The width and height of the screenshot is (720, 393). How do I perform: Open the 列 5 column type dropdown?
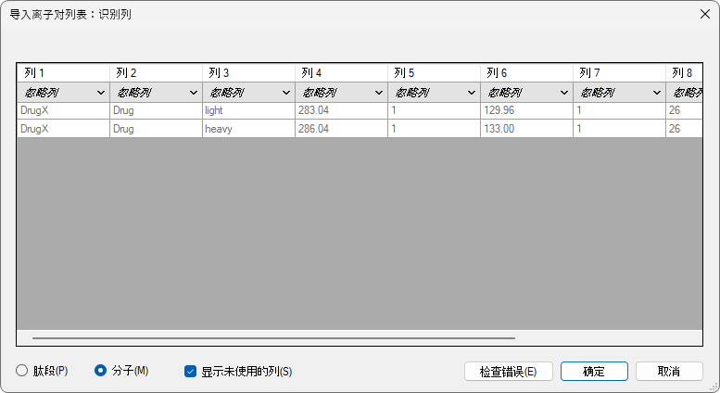click(433, 93)
